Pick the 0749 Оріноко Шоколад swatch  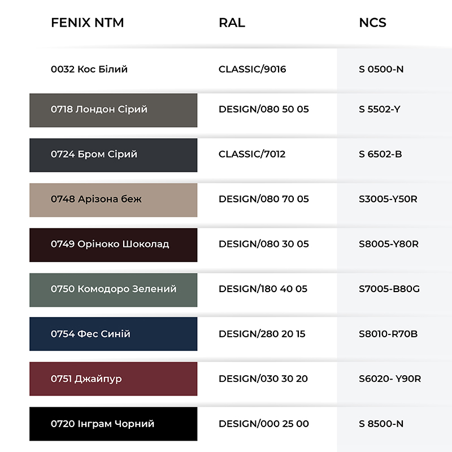(x=114, y=245)
